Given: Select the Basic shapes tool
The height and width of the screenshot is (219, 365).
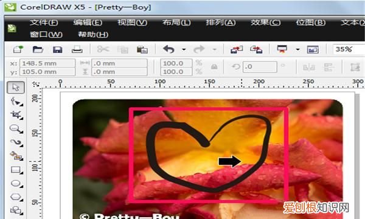Looking at the screenshot, I should 16,210.
